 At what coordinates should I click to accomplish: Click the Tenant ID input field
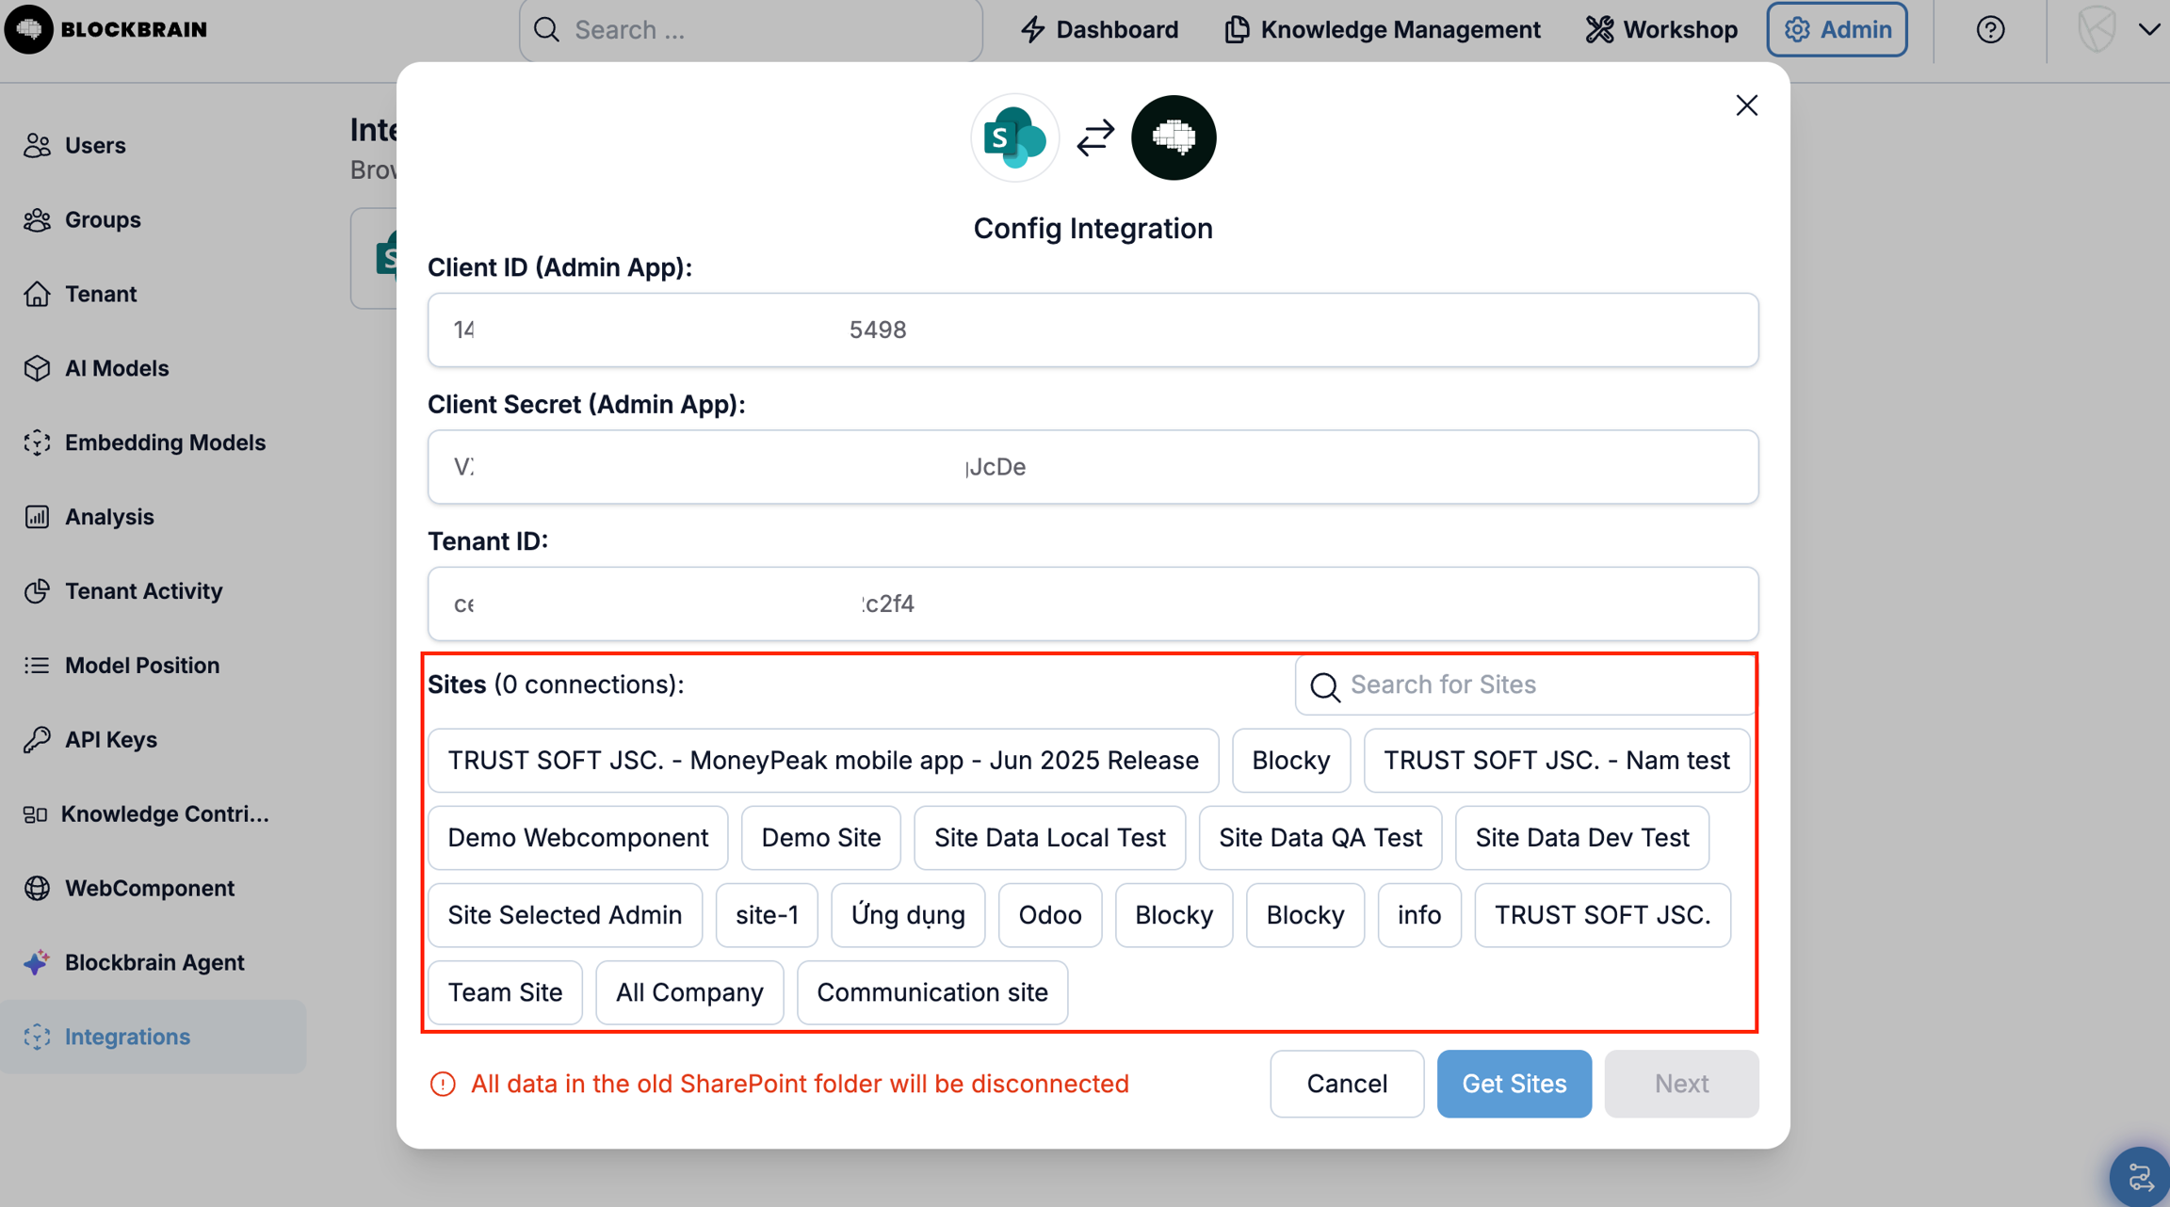click(x=1093, y=603)
